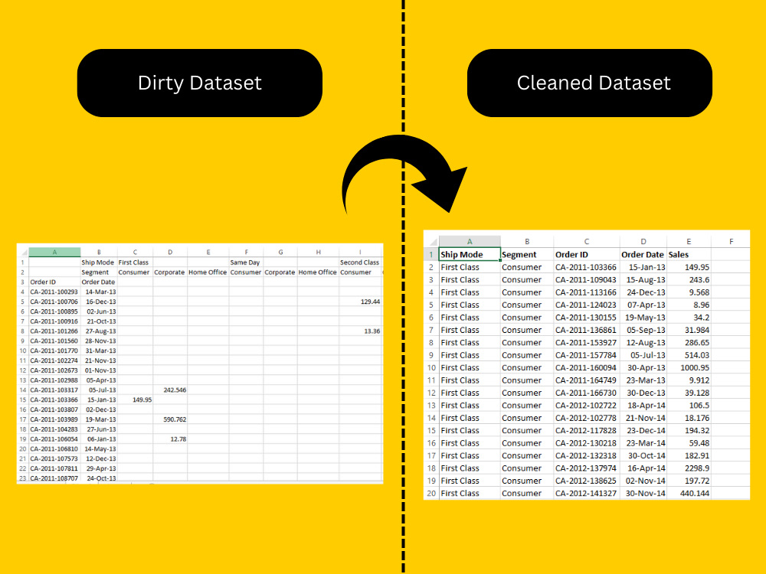Select row 12 header in dirty sheet

[x=23, y=370]
